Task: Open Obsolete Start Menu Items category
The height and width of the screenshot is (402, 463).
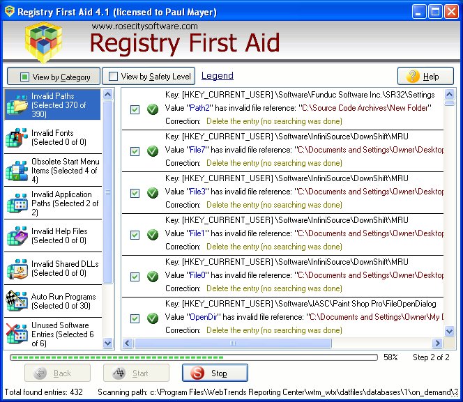Action: (x=52, y=170)
